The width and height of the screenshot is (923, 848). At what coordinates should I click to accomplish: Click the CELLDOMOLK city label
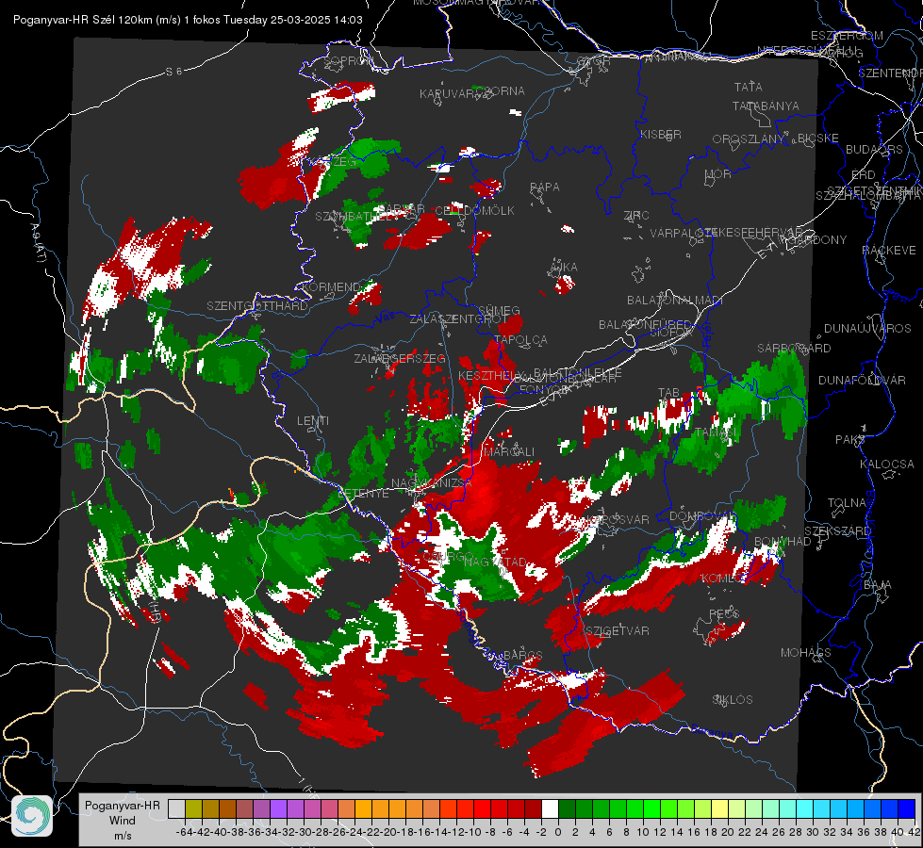pyautogui.click(x=474, y=210)
